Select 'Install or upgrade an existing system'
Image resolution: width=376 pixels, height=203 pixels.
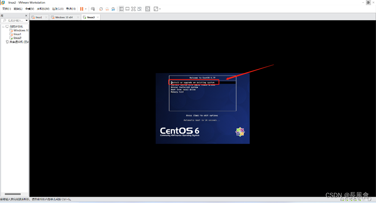click(193, 82)
